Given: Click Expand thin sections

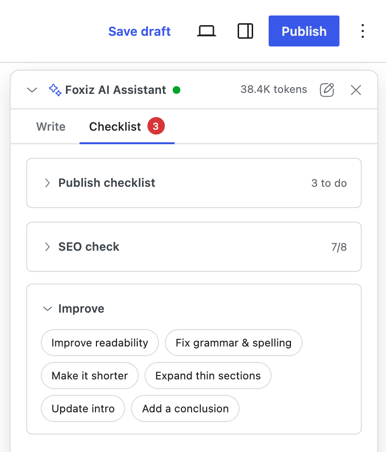Looking at the screenshot, I should tap(208, 376).
